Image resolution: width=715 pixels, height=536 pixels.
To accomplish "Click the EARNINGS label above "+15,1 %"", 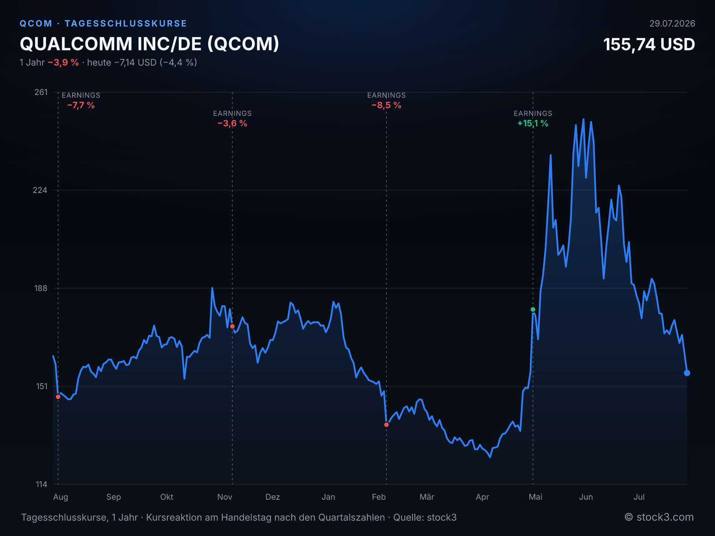I will coord(533,113).
